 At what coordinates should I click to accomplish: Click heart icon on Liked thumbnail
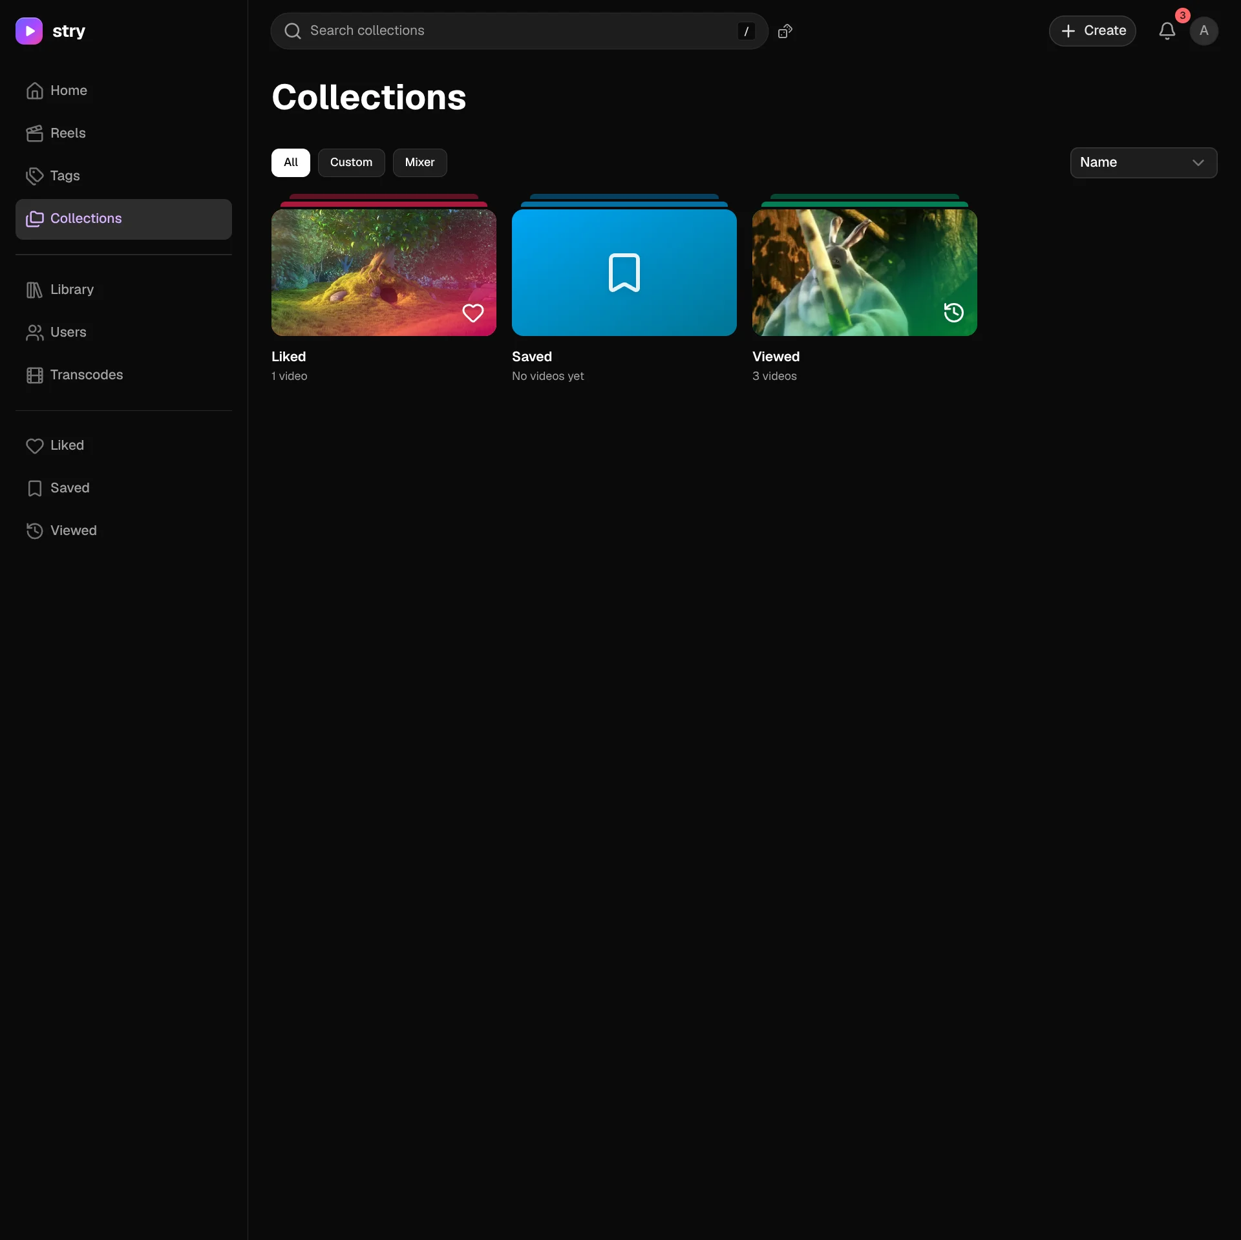pos(473,313)
